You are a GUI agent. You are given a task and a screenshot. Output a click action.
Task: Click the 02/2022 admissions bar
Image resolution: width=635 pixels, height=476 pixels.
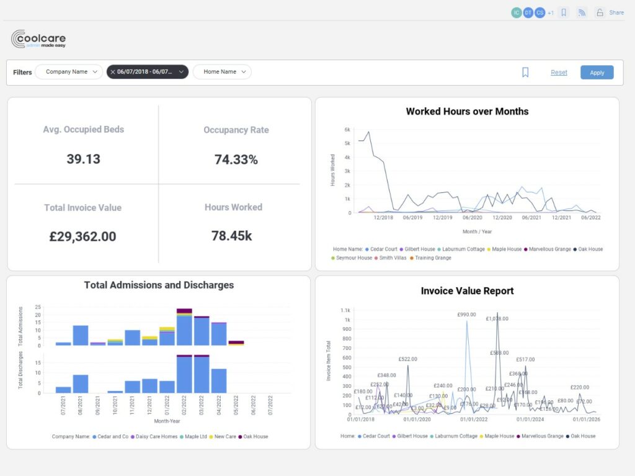point(184,327)
